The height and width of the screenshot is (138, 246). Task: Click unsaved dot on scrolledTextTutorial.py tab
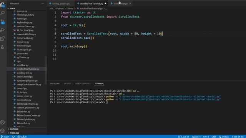point(105,3)
